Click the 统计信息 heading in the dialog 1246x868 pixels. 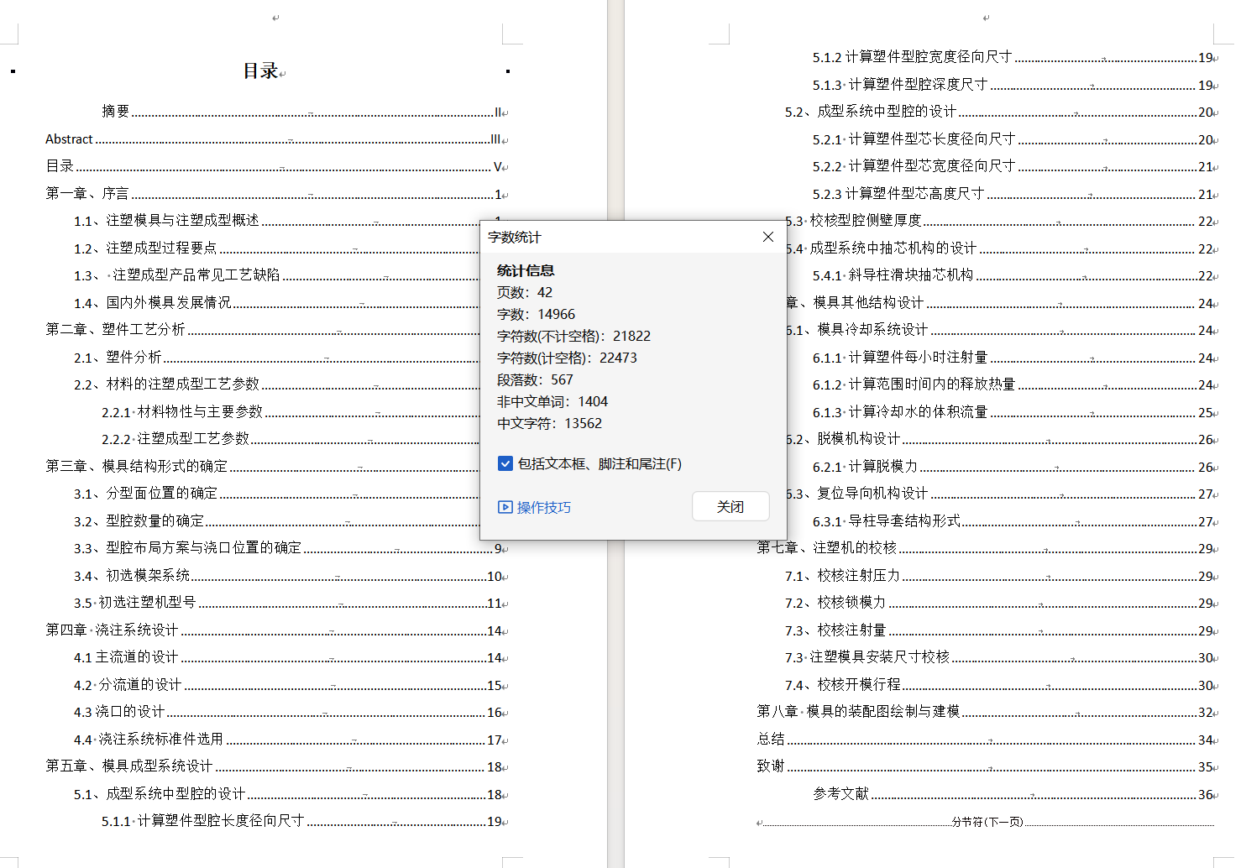point(526,270)
